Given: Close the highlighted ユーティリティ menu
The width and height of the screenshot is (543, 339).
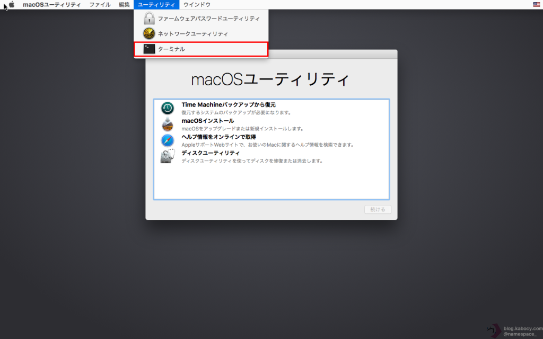Looking at the screenshot, I should [x=156, y=4].
